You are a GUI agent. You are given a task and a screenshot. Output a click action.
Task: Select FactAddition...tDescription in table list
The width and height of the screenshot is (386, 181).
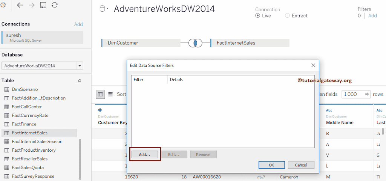click(x=39, y=98)
